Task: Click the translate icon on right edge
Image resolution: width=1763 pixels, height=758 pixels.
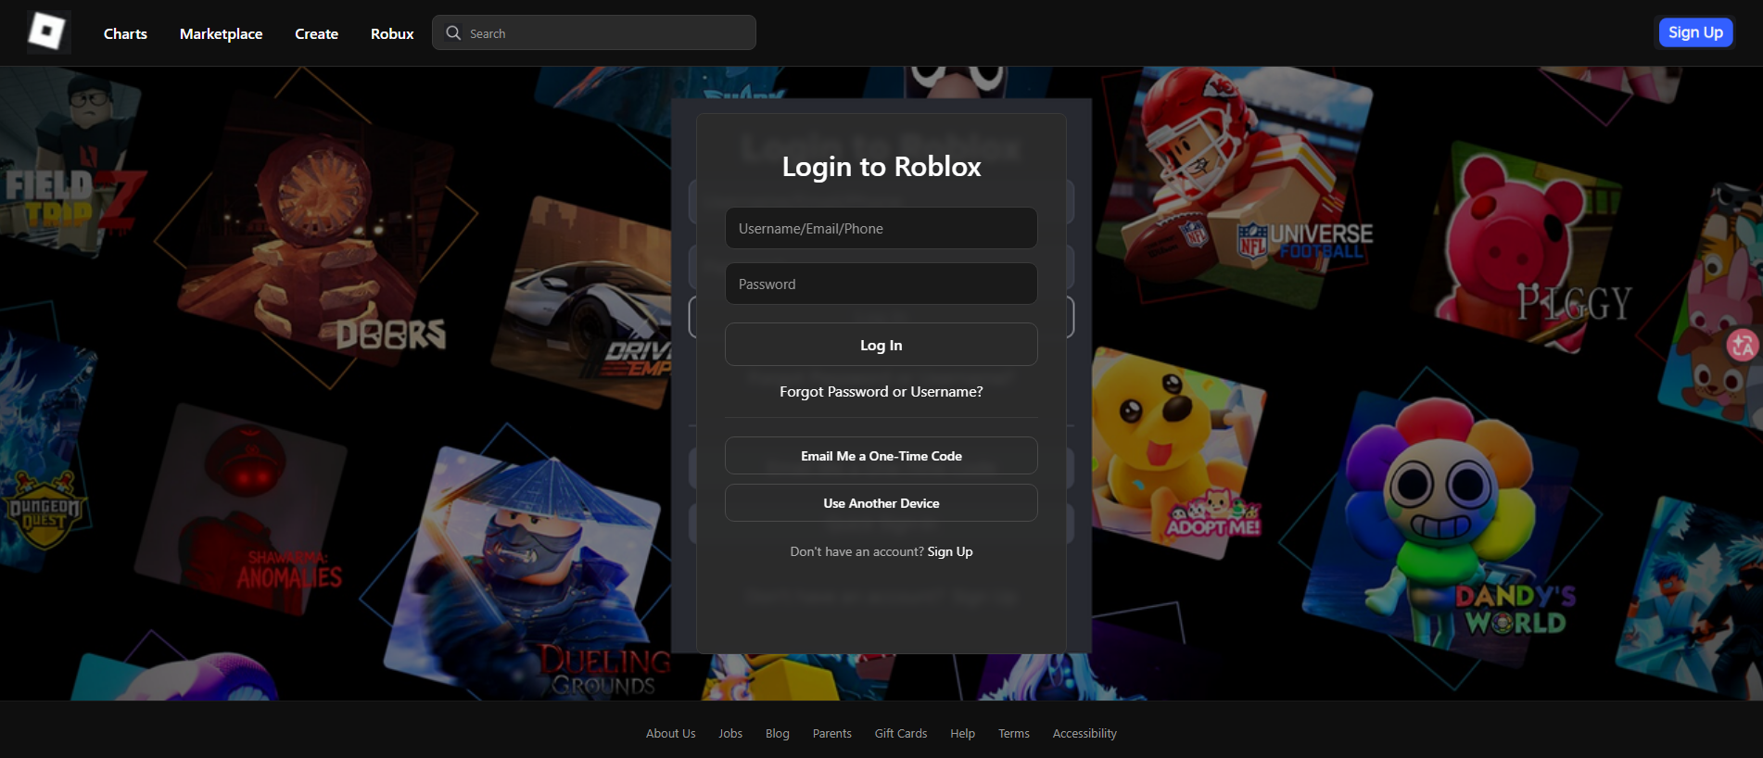Action: [1742, 346]
